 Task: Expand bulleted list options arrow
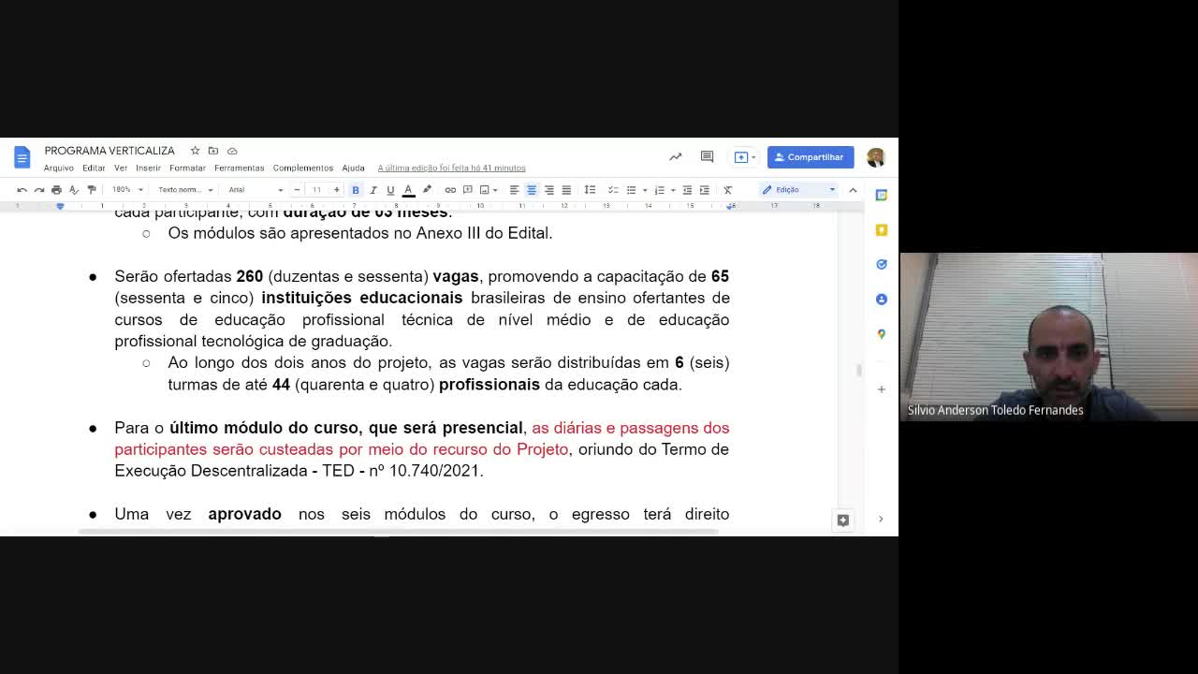645,190
